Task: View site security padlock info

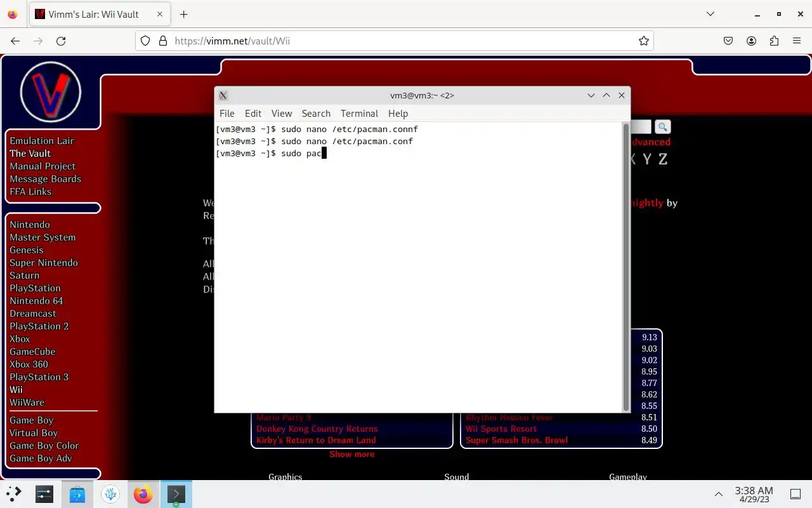Action: [162, 41]
